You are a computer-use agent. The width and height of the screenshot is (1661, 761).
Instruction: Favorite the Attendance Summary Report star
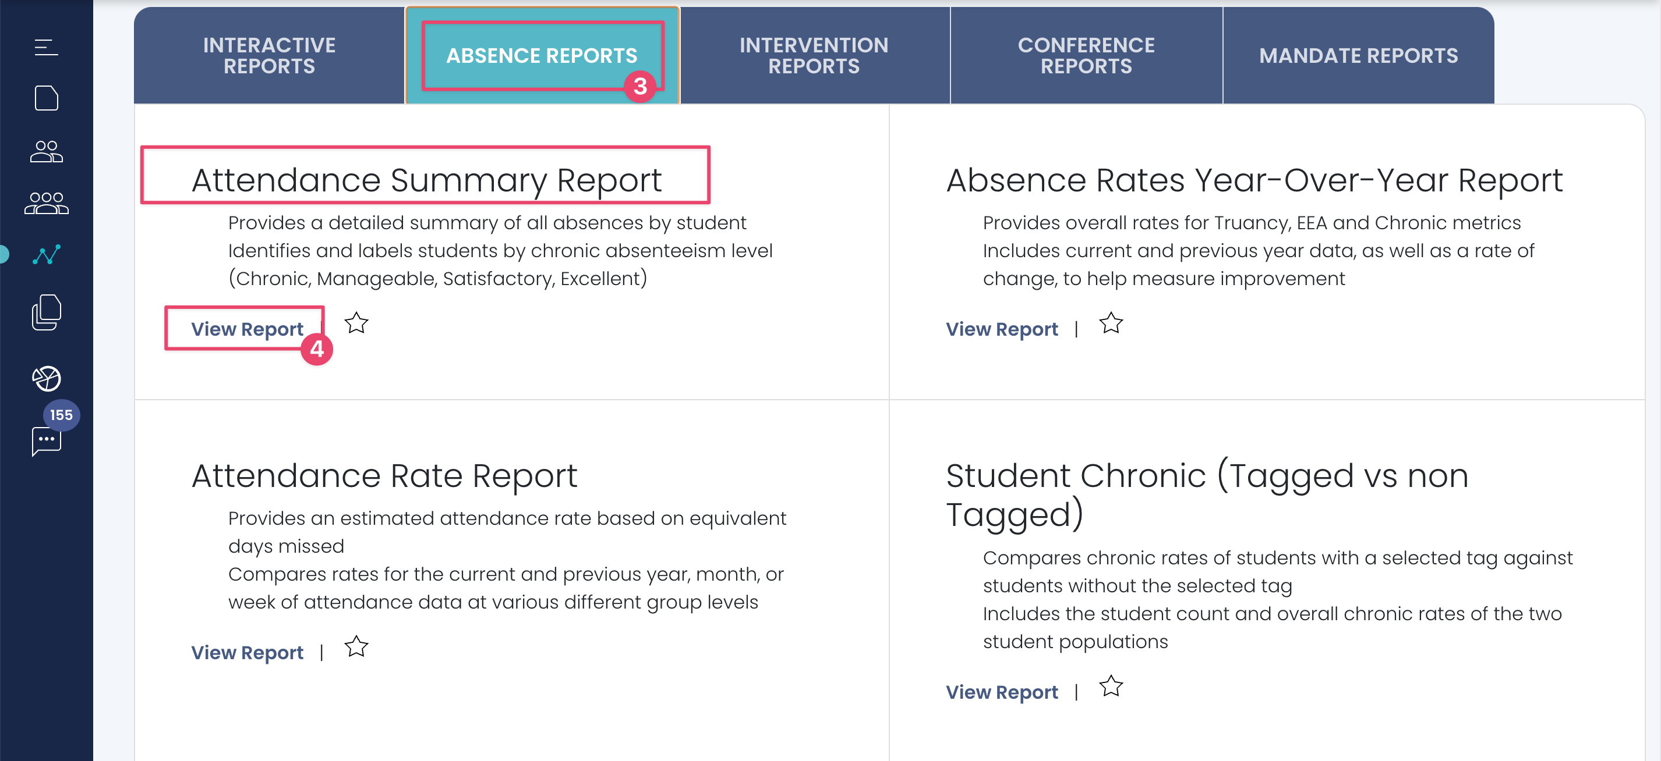pyautogui.click(x=356, y=323)
